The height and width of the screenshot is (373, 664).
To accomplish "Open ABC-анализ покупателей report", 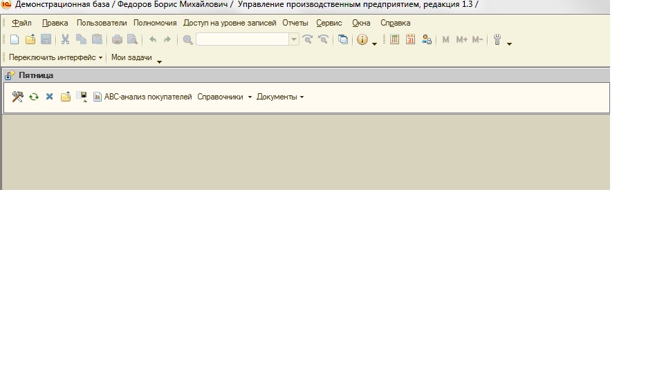I will click(142, 97).
